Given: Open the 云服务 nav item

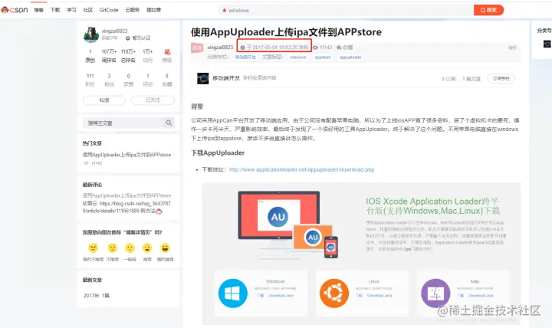Looking at the screenshot, I should [133, 10].
